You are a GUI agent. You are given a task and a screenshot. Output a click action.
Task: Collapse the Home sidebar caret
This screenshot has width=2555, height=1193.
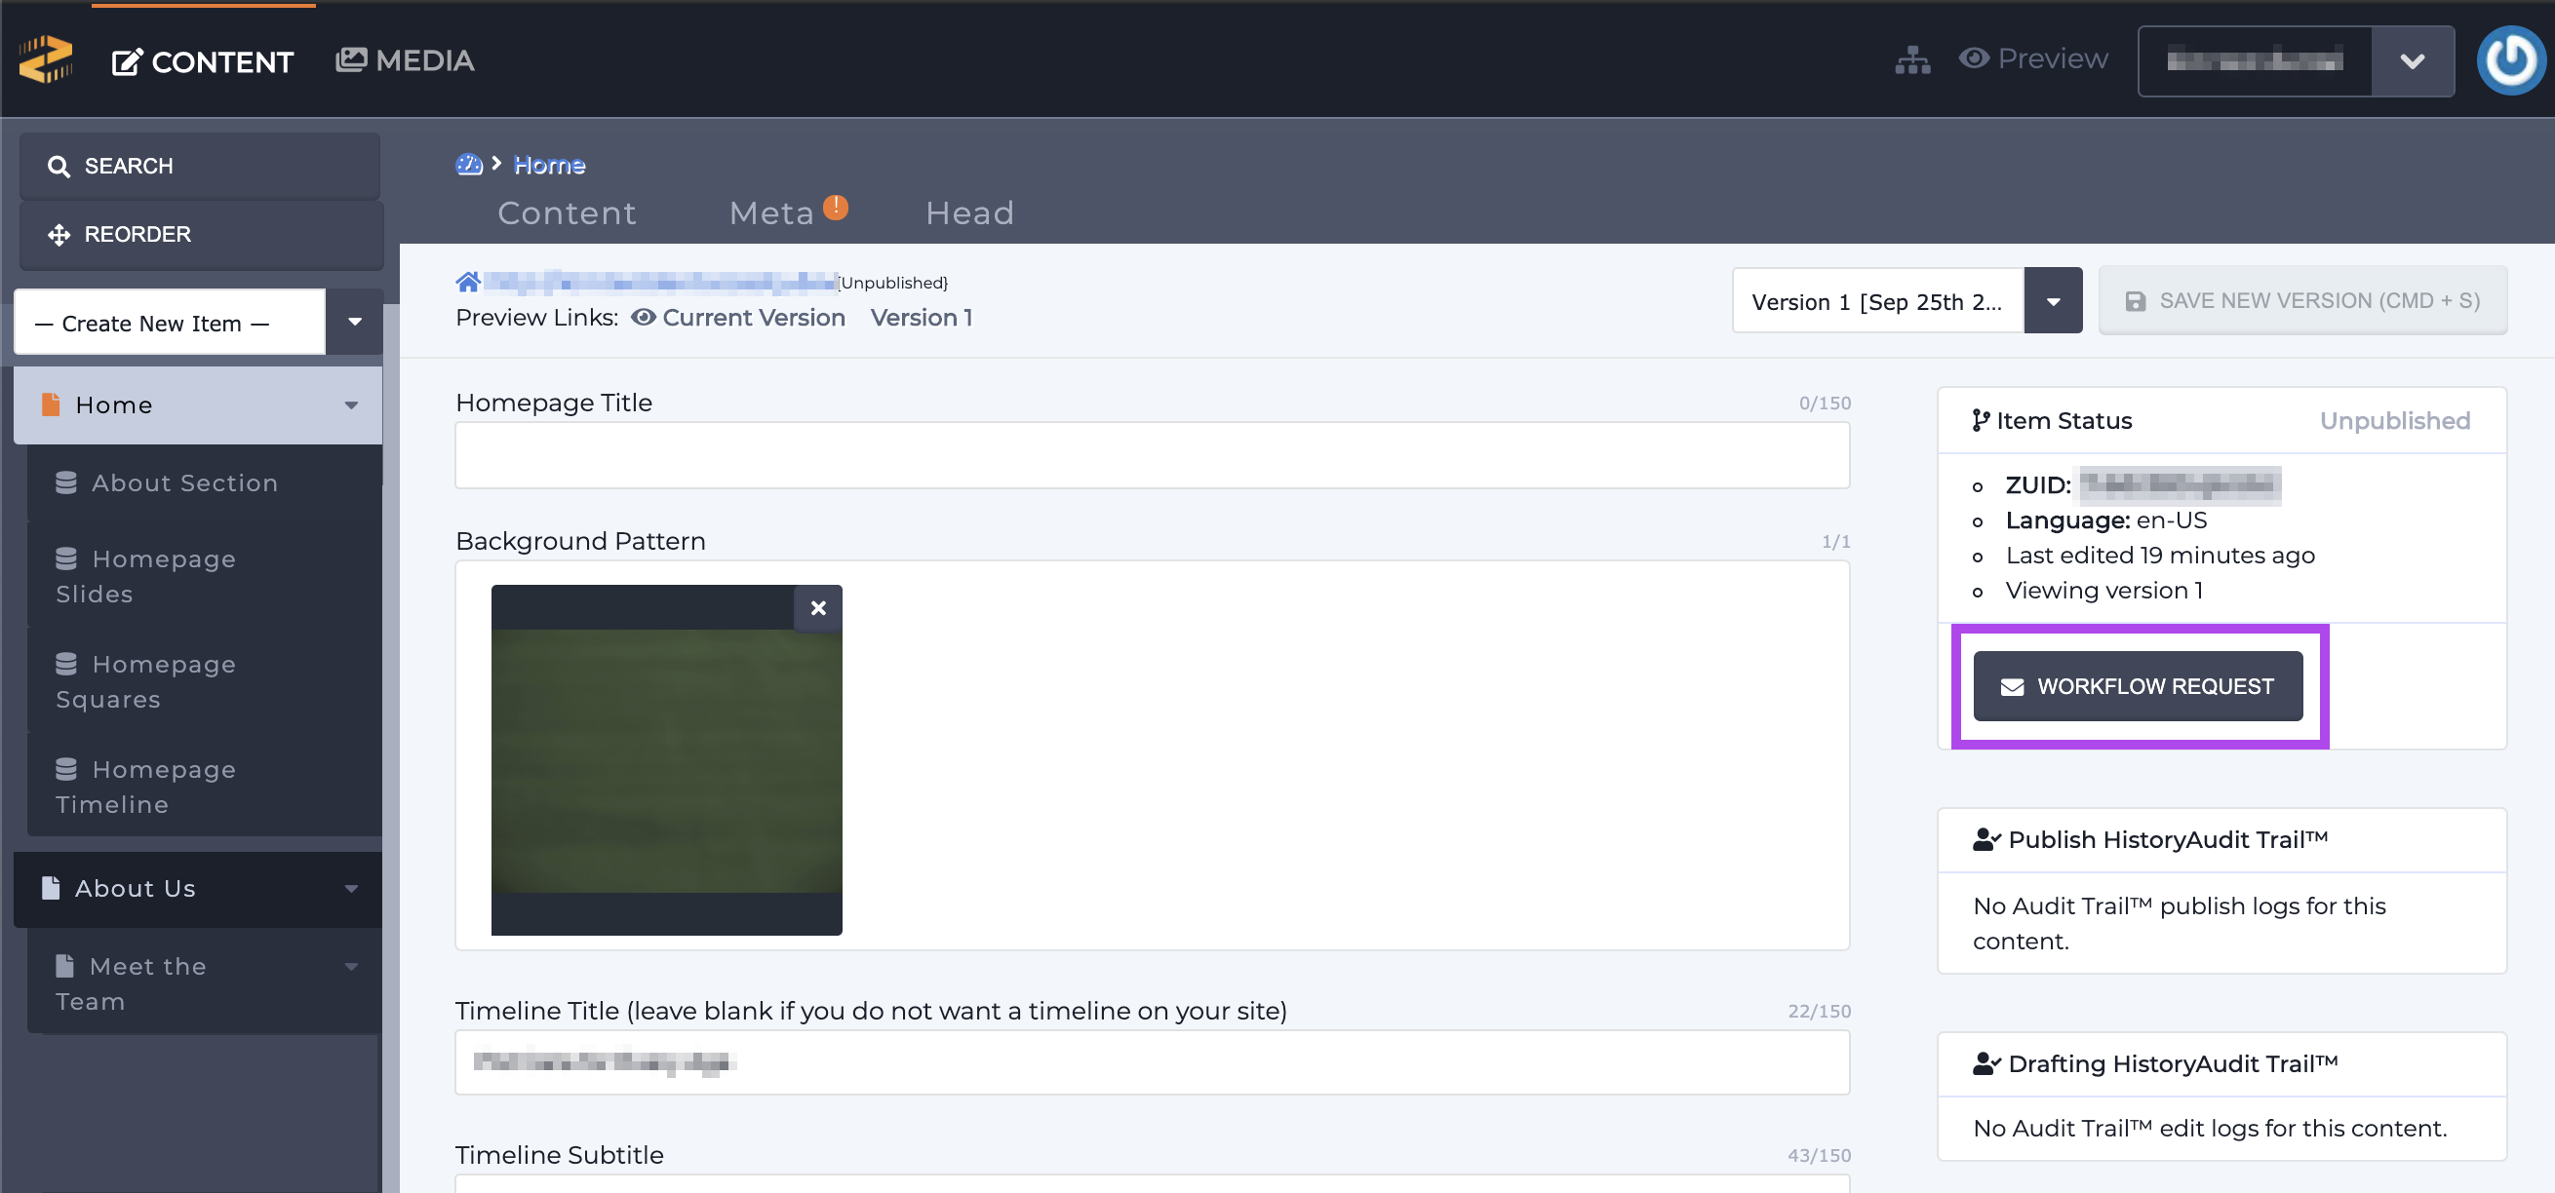(351, 404)
